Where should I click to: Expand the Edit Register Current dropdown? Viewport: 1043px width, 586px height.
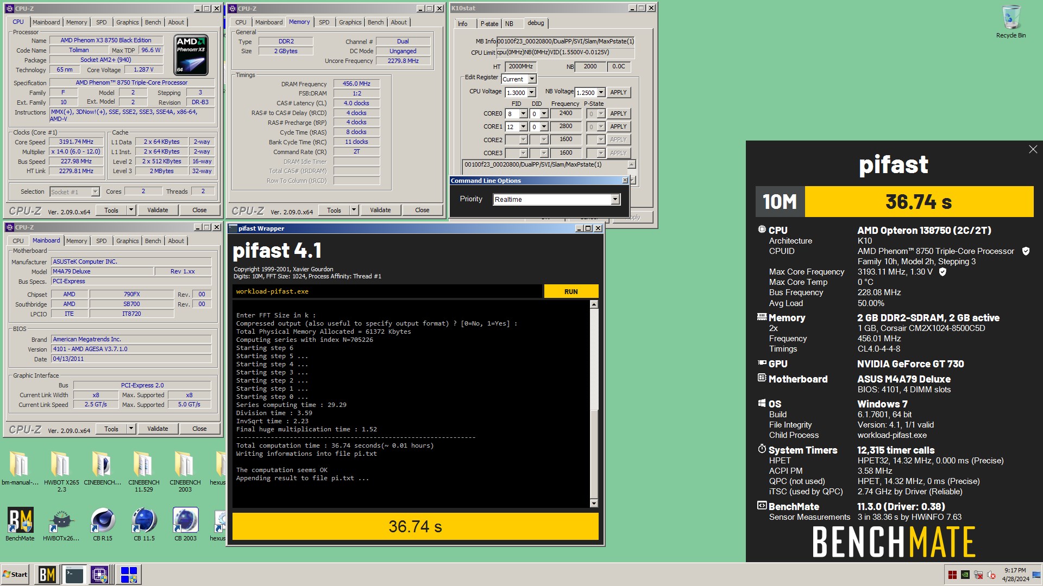pyautogui.click(x=532, y=79)
